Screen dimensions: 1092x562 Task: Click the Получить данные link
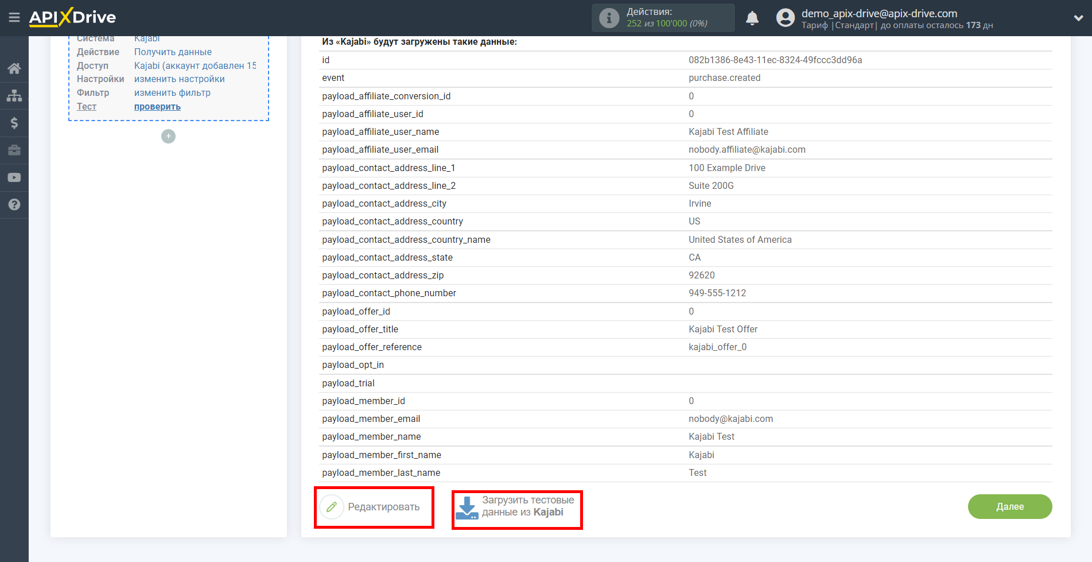pos(173,52)
